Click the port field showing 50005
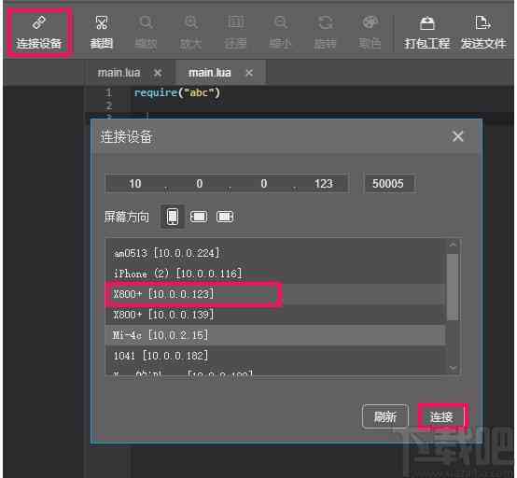This screenshot has height=478, width=517. click(389, 183)
